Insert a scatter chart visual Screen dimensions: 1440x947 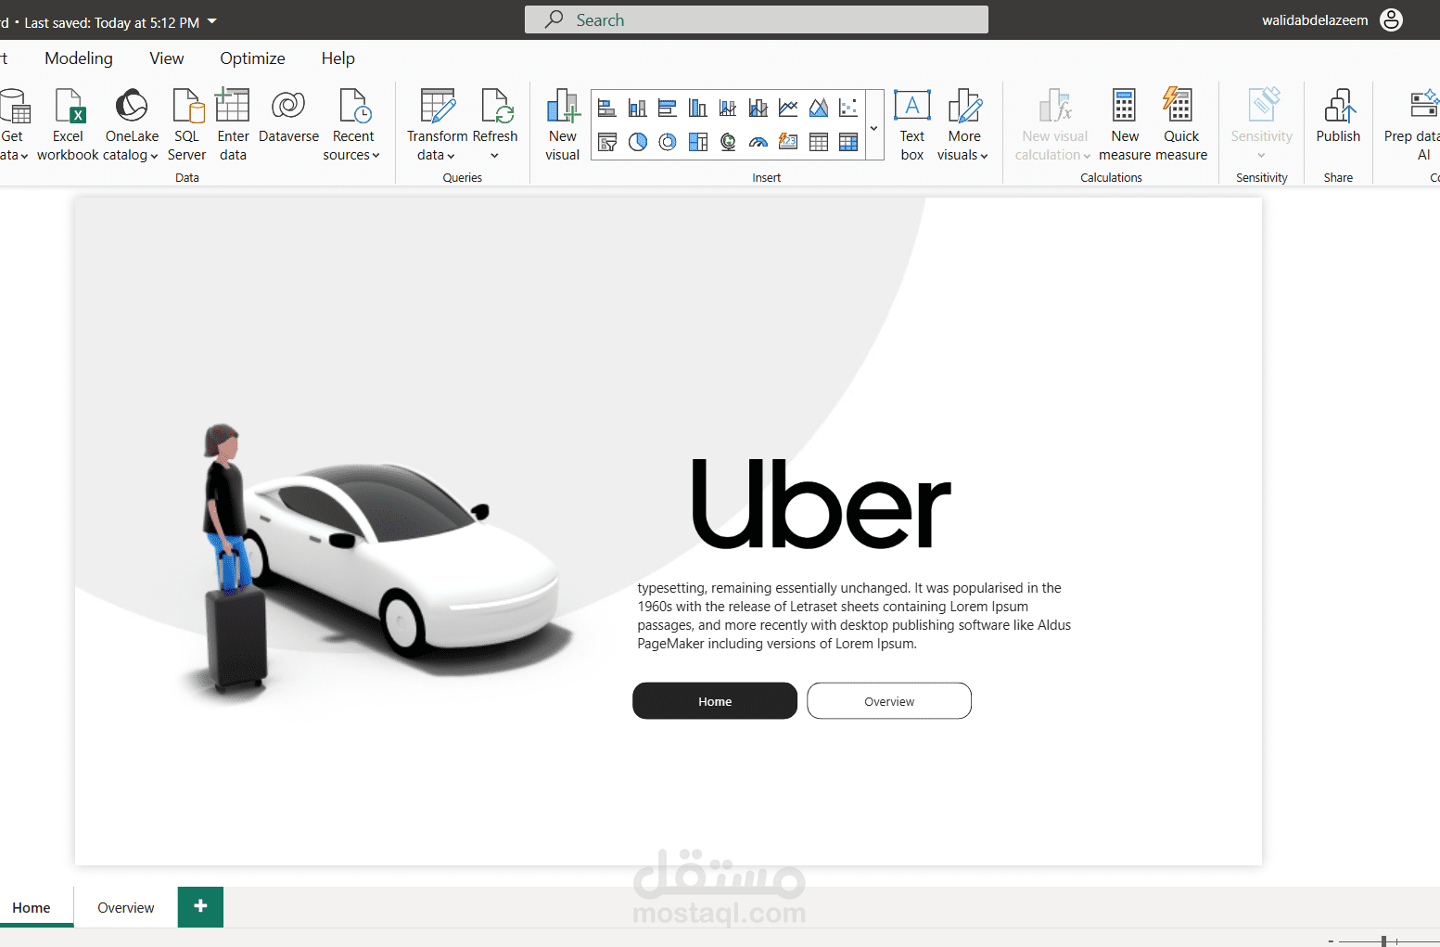click(848, 109)
